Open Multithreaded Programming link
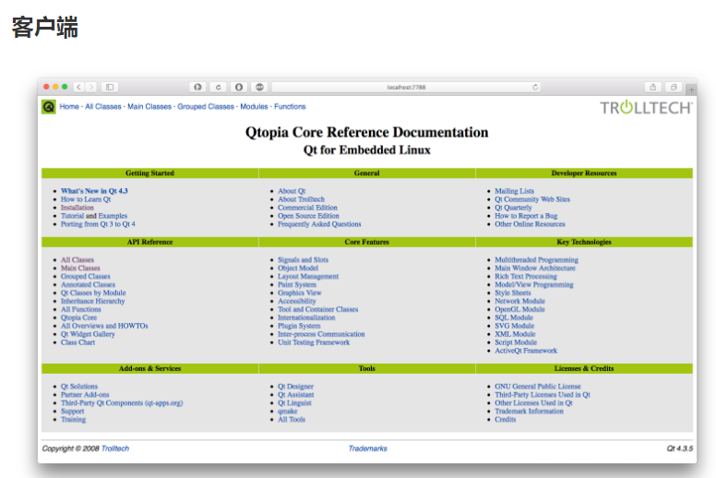716x478 pixels. [537, 260]
